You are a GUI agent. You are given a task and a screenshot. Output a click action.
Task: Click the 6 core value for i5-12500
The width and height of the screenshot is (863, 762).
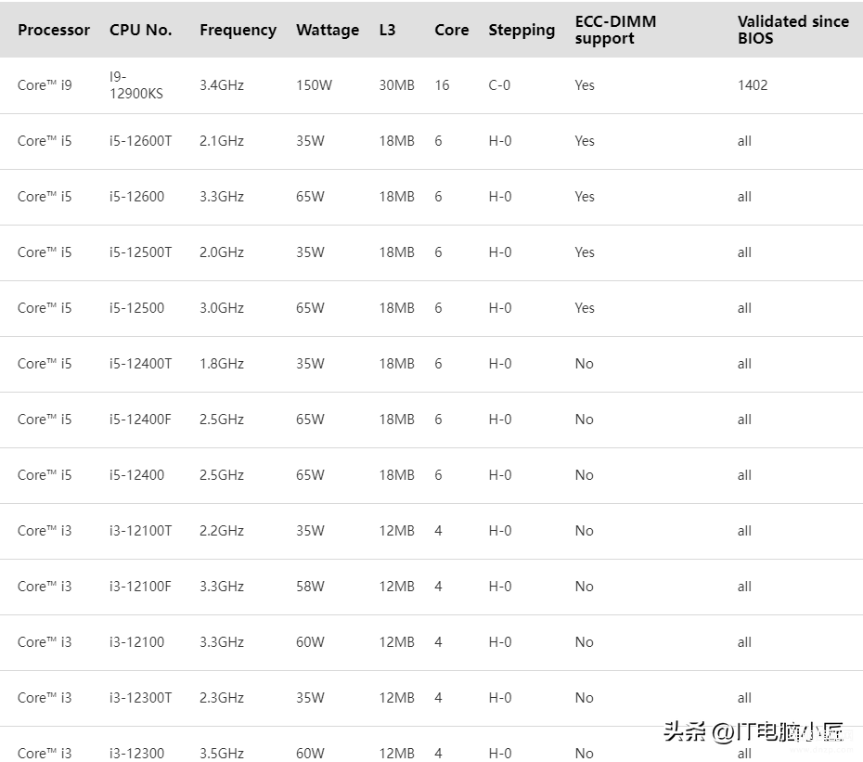tap(438, 308)
